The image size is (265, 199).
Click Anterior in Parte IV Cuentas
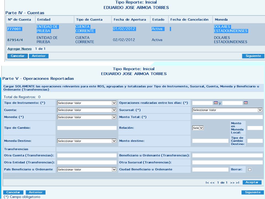pyautogui.click(x=39, y=56)
